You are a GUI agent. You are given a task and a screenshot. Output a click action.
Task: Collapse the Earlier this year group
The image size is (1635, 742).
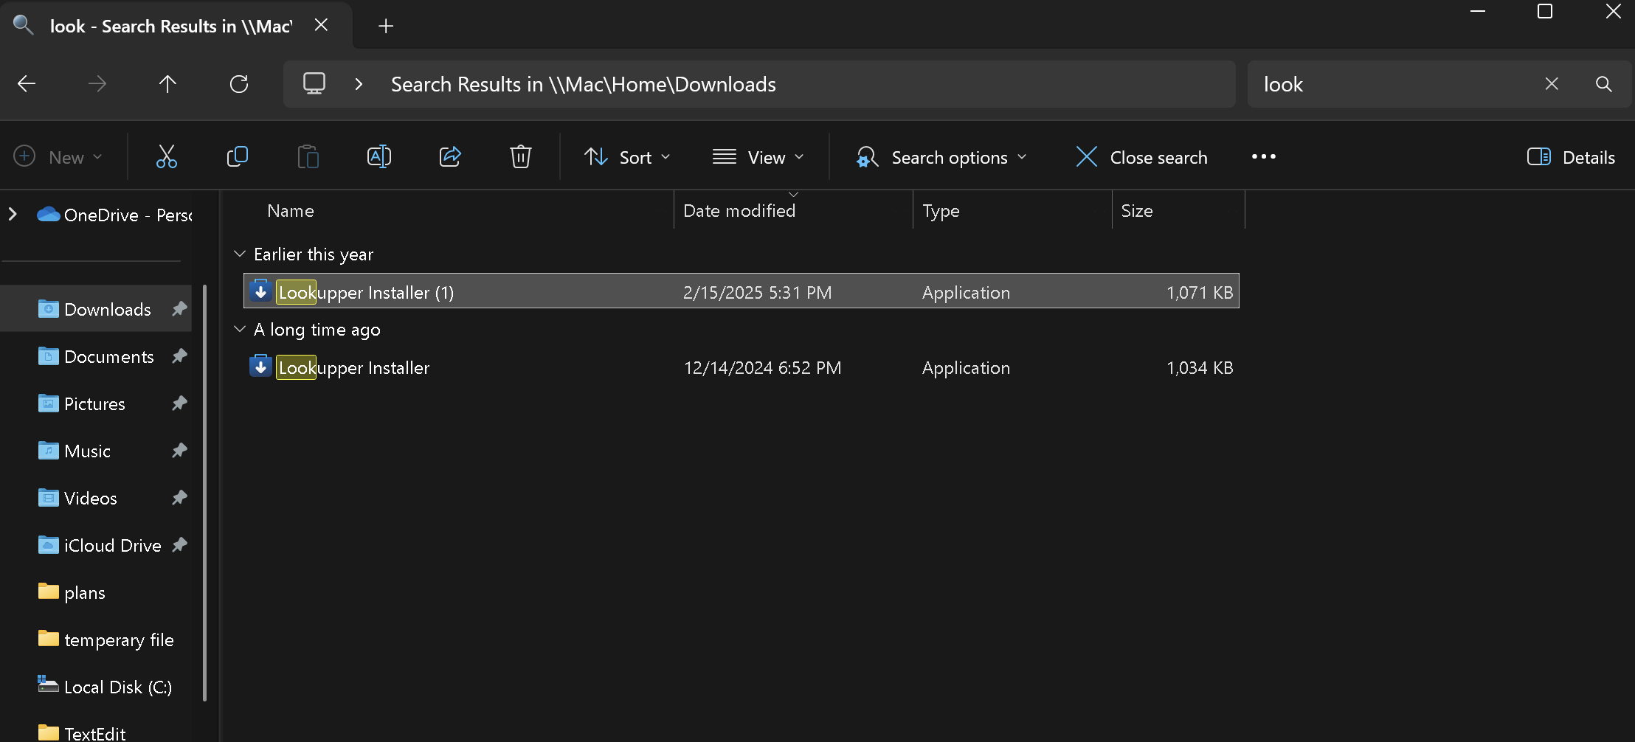(239, 254)
